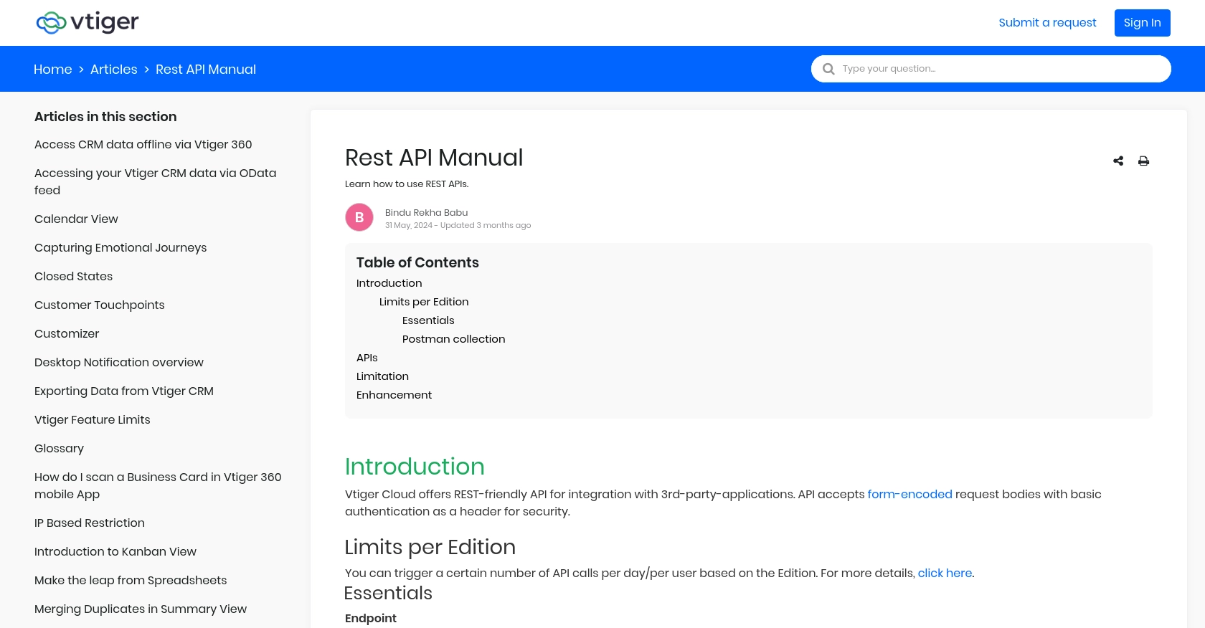The height and width of the screenshot is (628, 1205).
Task: Click the 'Table of Contents' heading
Action: (417, 262)
